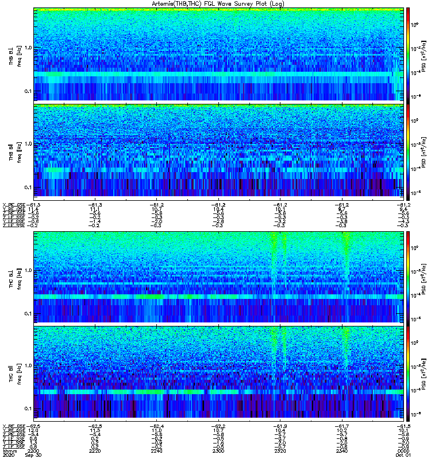Click the PSD [nT²/Hz] label of the THB B∥ panel
431x459 pixels.
point(424,153)
